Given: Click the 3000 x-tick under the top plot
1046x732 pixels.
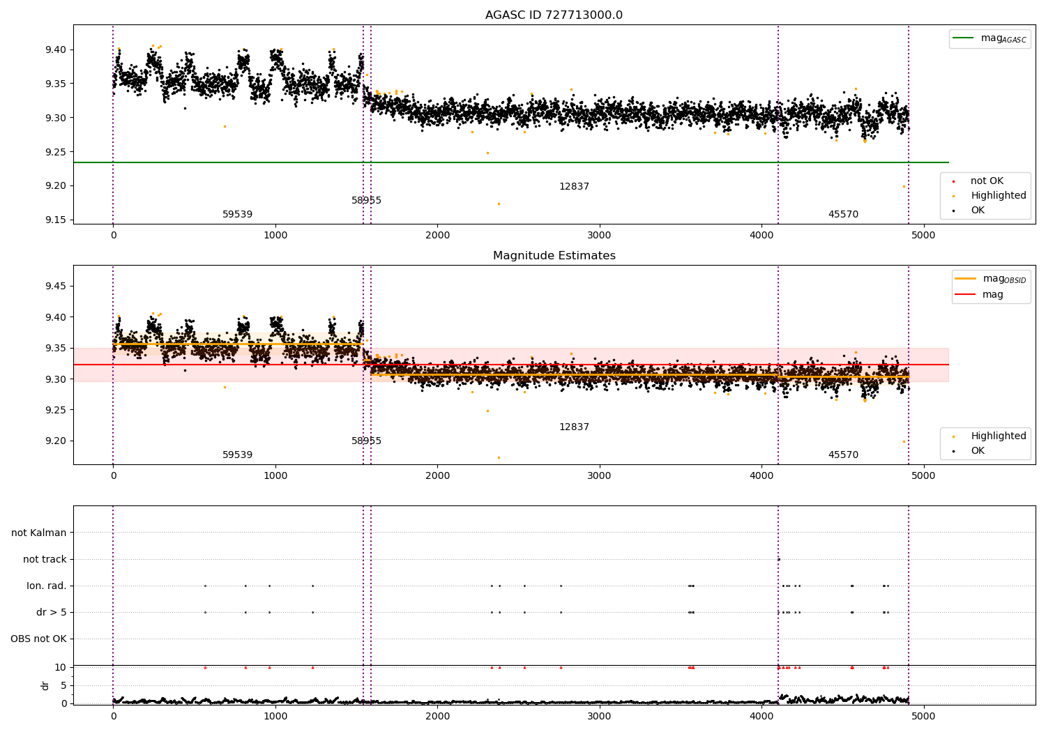Looking at the screenshot, I should 599,236.
